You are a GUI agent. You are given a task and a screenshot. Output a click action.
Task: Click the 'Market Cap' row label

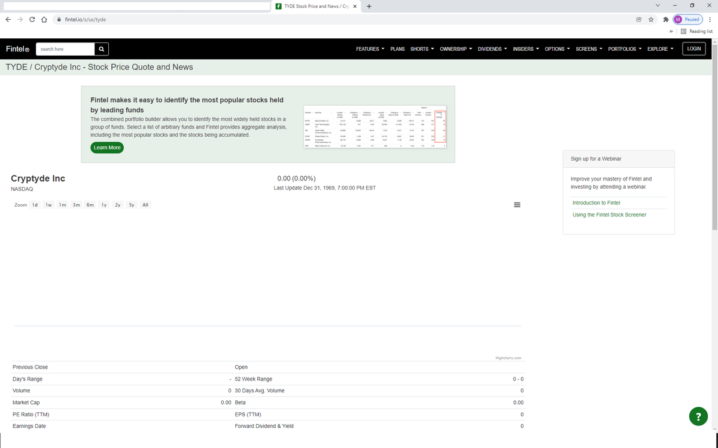click(x=26, y=403)
